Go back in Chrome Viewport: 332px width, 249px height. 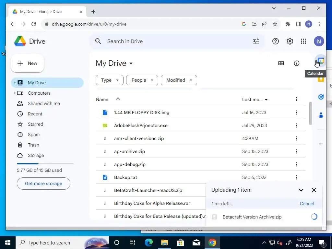(13, 24)
